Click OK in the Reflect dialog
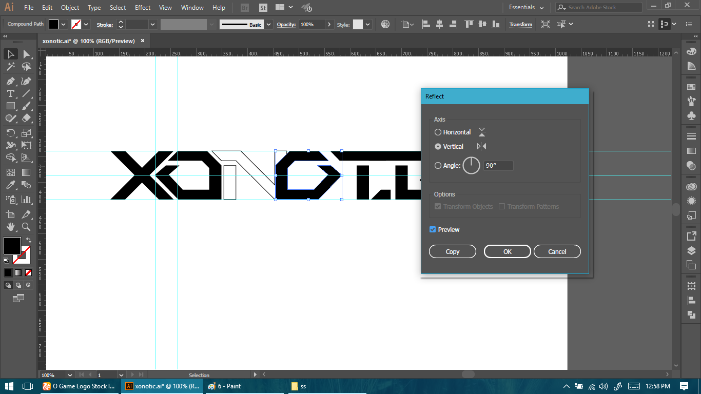Screen dimensions: 701x394 pyautogui.click(x=508, y=251)
